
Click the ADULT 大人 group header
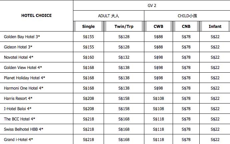(108, 16)
